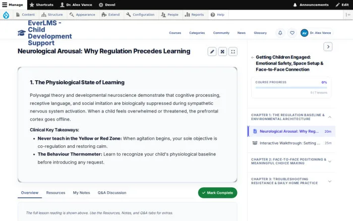Switch to the Resources tab
The image size is (353, 221).
55,193
